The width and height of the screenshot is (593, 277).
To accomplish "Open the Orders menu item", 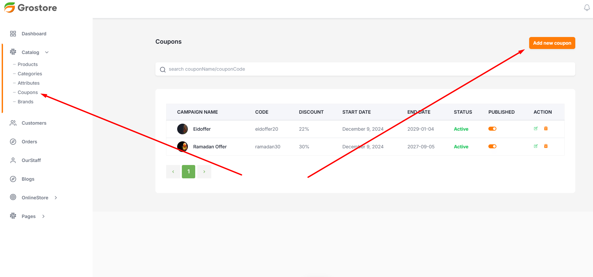I will [29, 142].
